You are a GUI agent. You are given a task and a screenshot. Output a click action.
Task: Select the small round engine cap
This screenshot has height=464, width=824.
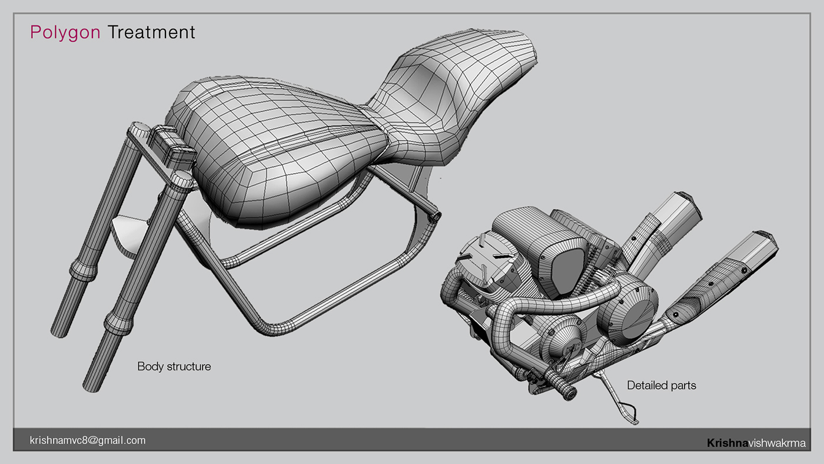pos(562,339)
